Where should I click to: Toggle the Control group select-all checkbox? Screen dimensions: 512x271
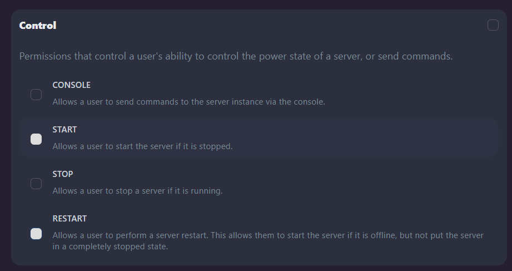493,25
